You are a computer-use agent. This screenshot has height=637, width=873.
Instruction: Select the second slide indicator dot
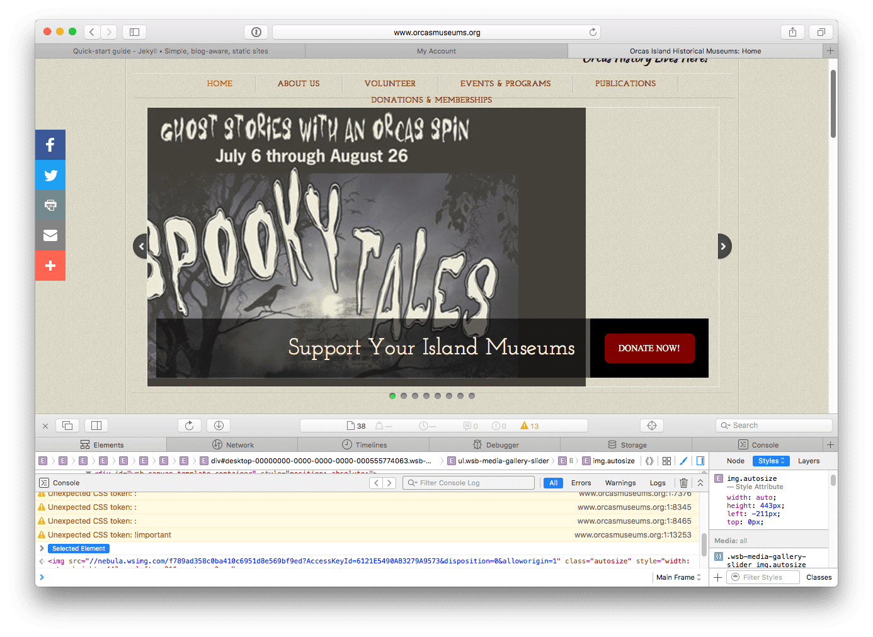tap(404, 396)
